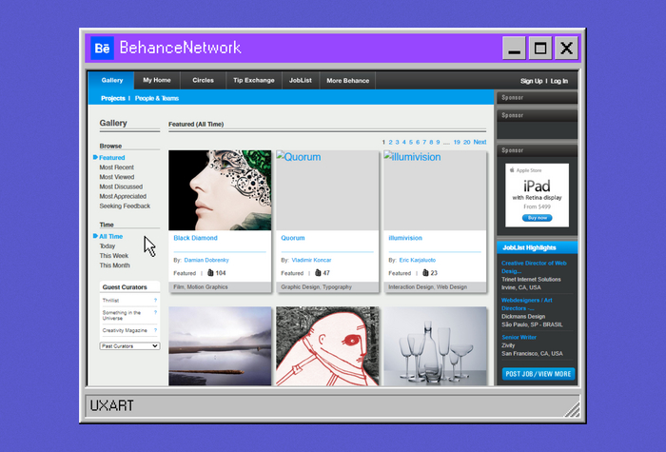Open Eric Karjaluoto's profile
The height and width of the screenshot is (452, 666).
click(x=418, y=260)
